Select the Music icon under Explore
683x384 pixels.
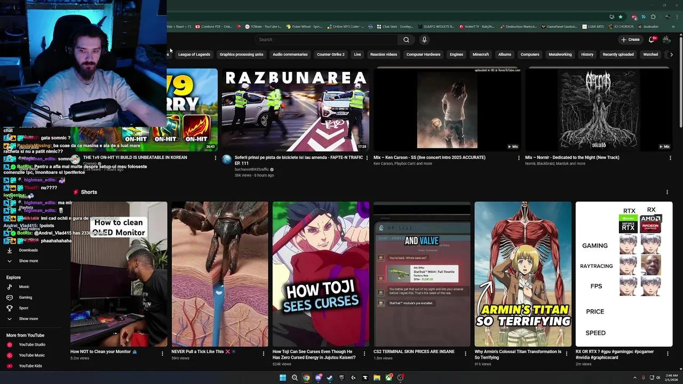(10, 286)
